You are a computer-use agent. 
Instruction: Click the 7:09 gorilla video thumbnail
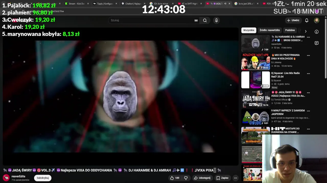[255, 43]
